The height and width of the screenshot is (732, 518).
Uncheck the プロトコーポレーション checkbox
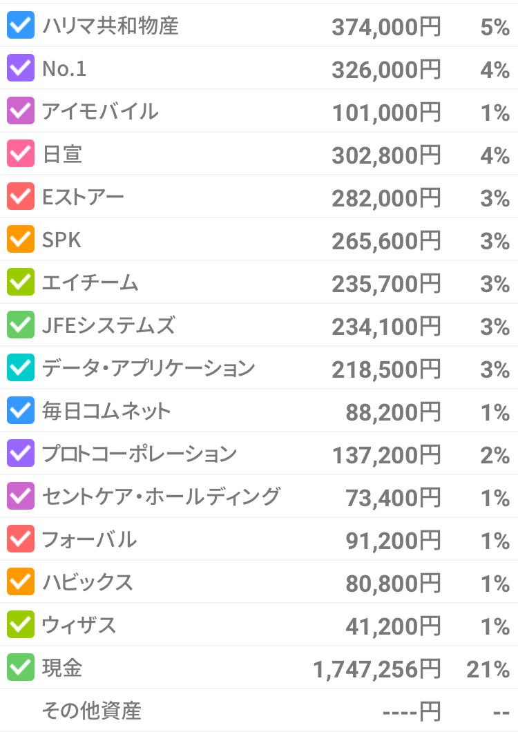[20, 454]
